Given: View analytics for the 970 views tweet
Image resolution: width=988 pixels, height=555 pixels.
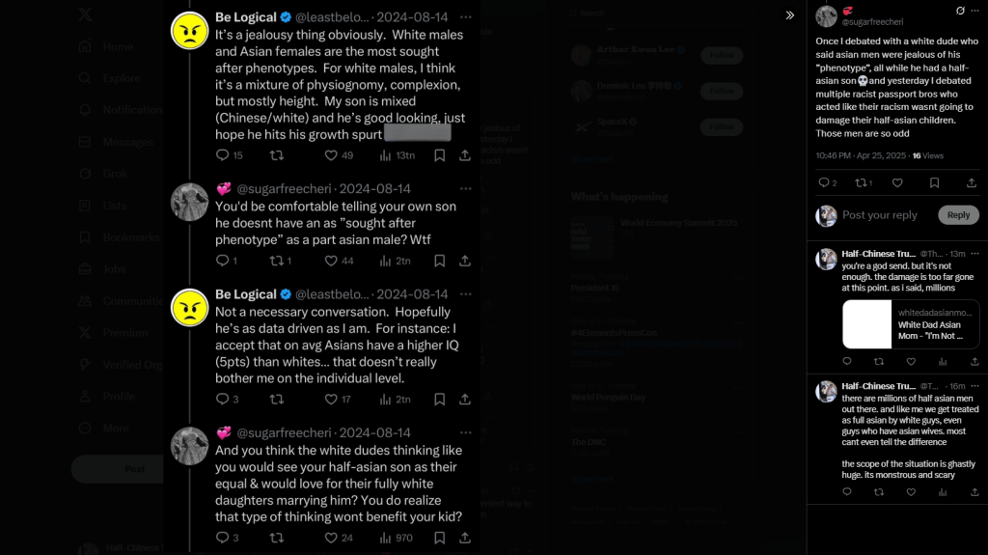Looking at the screenshot, I should click(396, 538).
